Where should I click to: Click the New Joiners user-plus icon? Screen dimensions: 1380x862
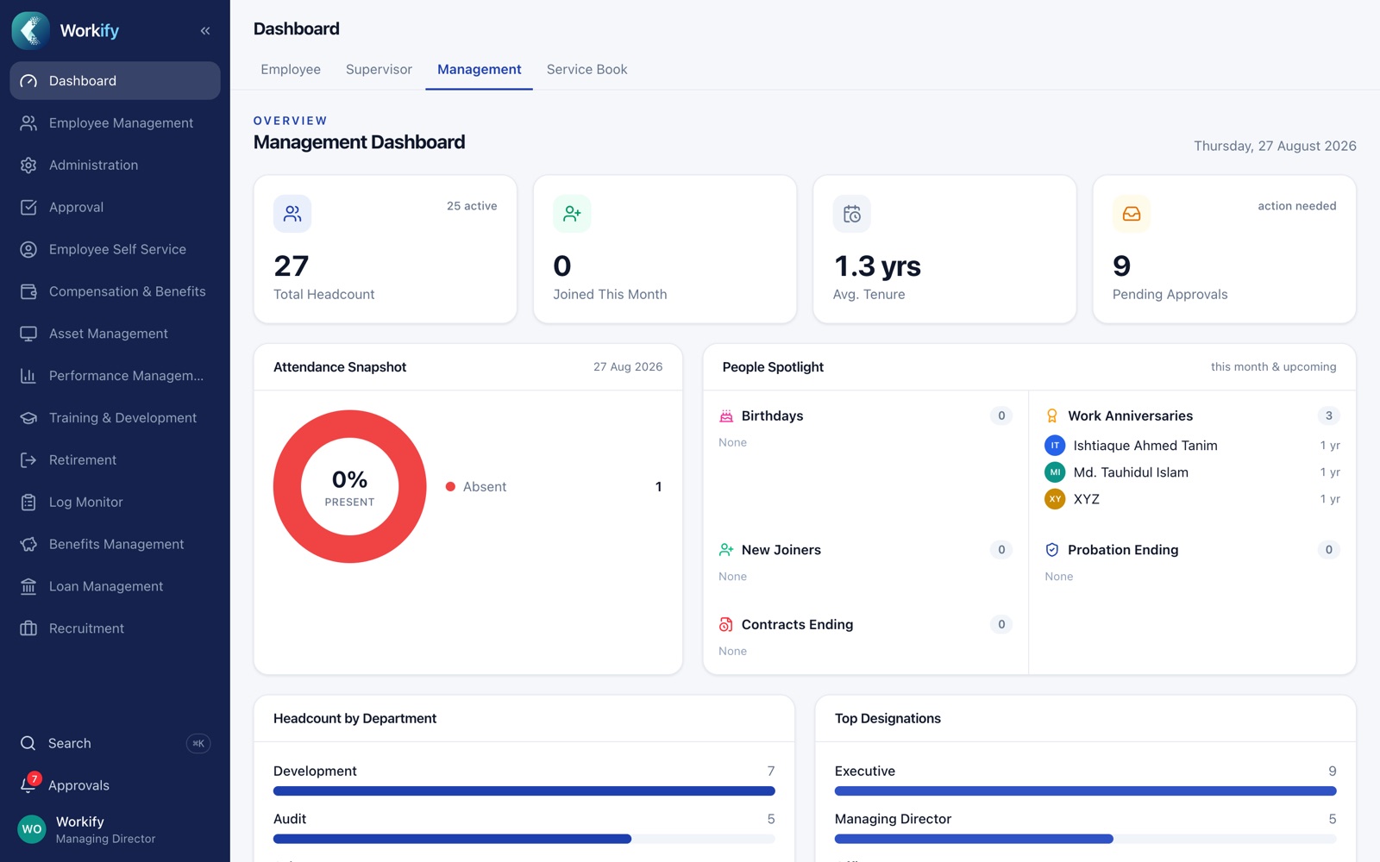726,550
